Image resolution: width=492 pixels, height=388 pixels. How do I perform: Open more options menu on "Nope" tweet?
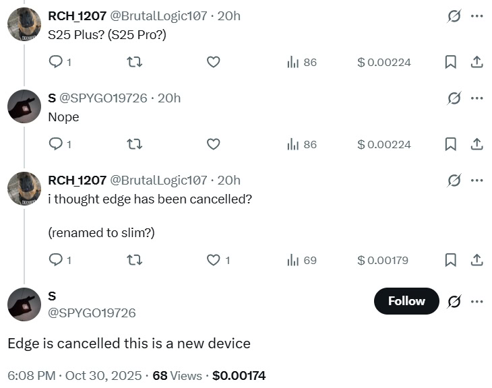(x=477, y=98)
